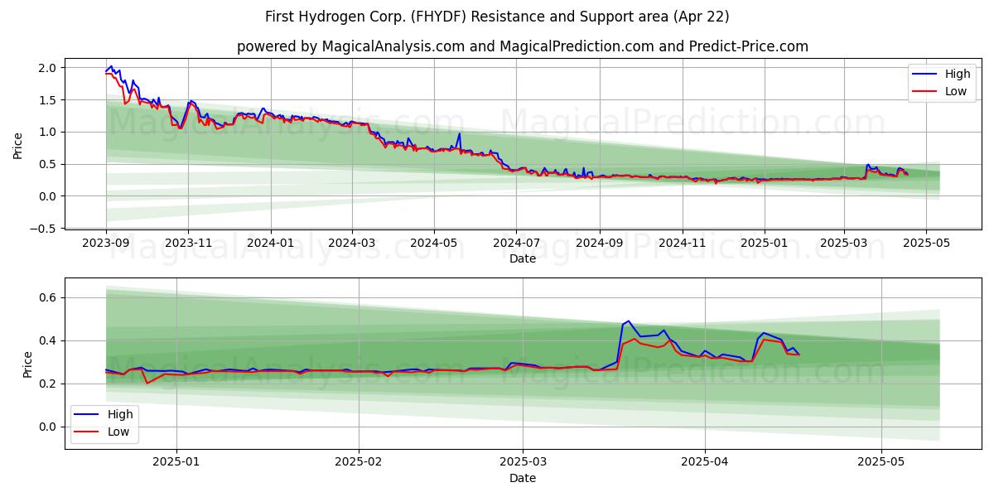The height and width of the screenshot is (497, 994).
Task: Click the mid-March 2025 price peak on bottom chart
Action: pos(628,321)
